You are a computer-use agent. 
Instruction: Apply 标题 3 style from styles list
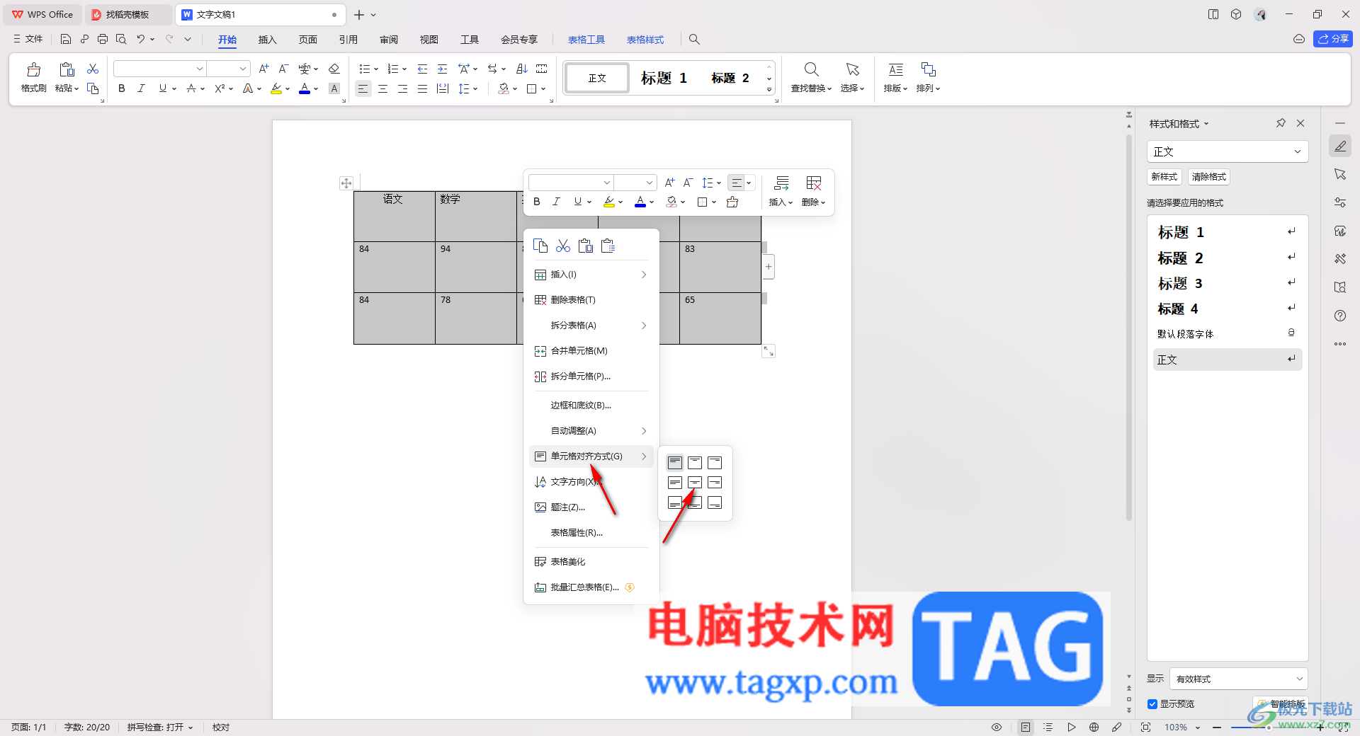(x=1228, y=283)
